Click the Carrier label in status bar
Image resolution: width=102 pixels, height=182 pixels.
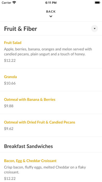(6, 3)
